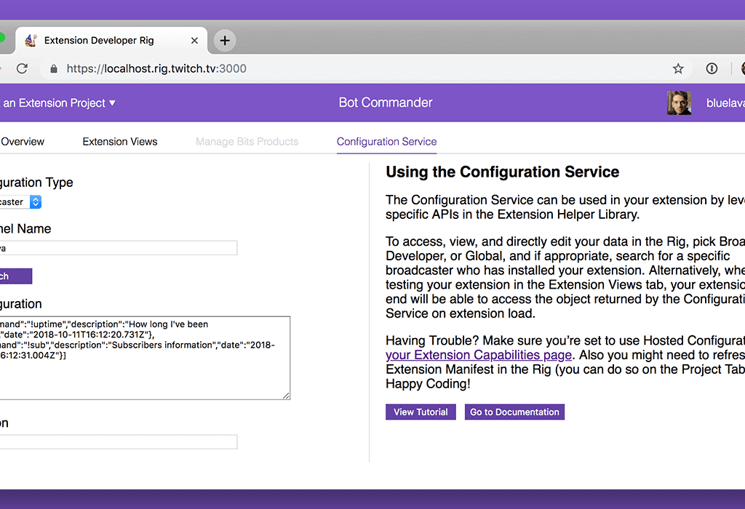The height and width of the screenshot is (509, 745).
Task: Focus the address bar URL localhost.rig.twitch.tv:3000
Action: pyautogui.click(x=156, y=69)
